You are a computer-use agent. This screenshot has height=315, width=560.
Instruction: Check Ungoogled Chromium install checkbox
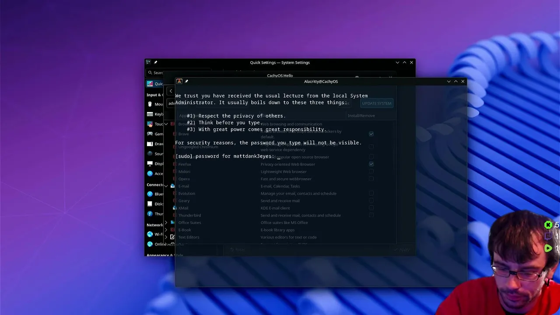pyautogui.click(x=371, y=147)
